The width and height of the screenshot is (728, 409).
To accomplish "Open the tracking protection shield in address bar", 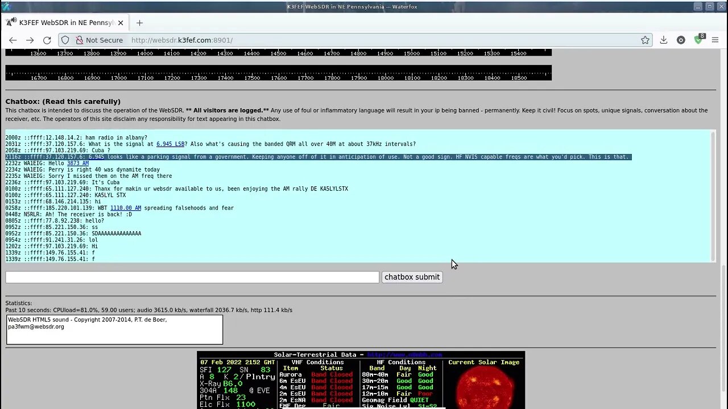I will (65, 40).
